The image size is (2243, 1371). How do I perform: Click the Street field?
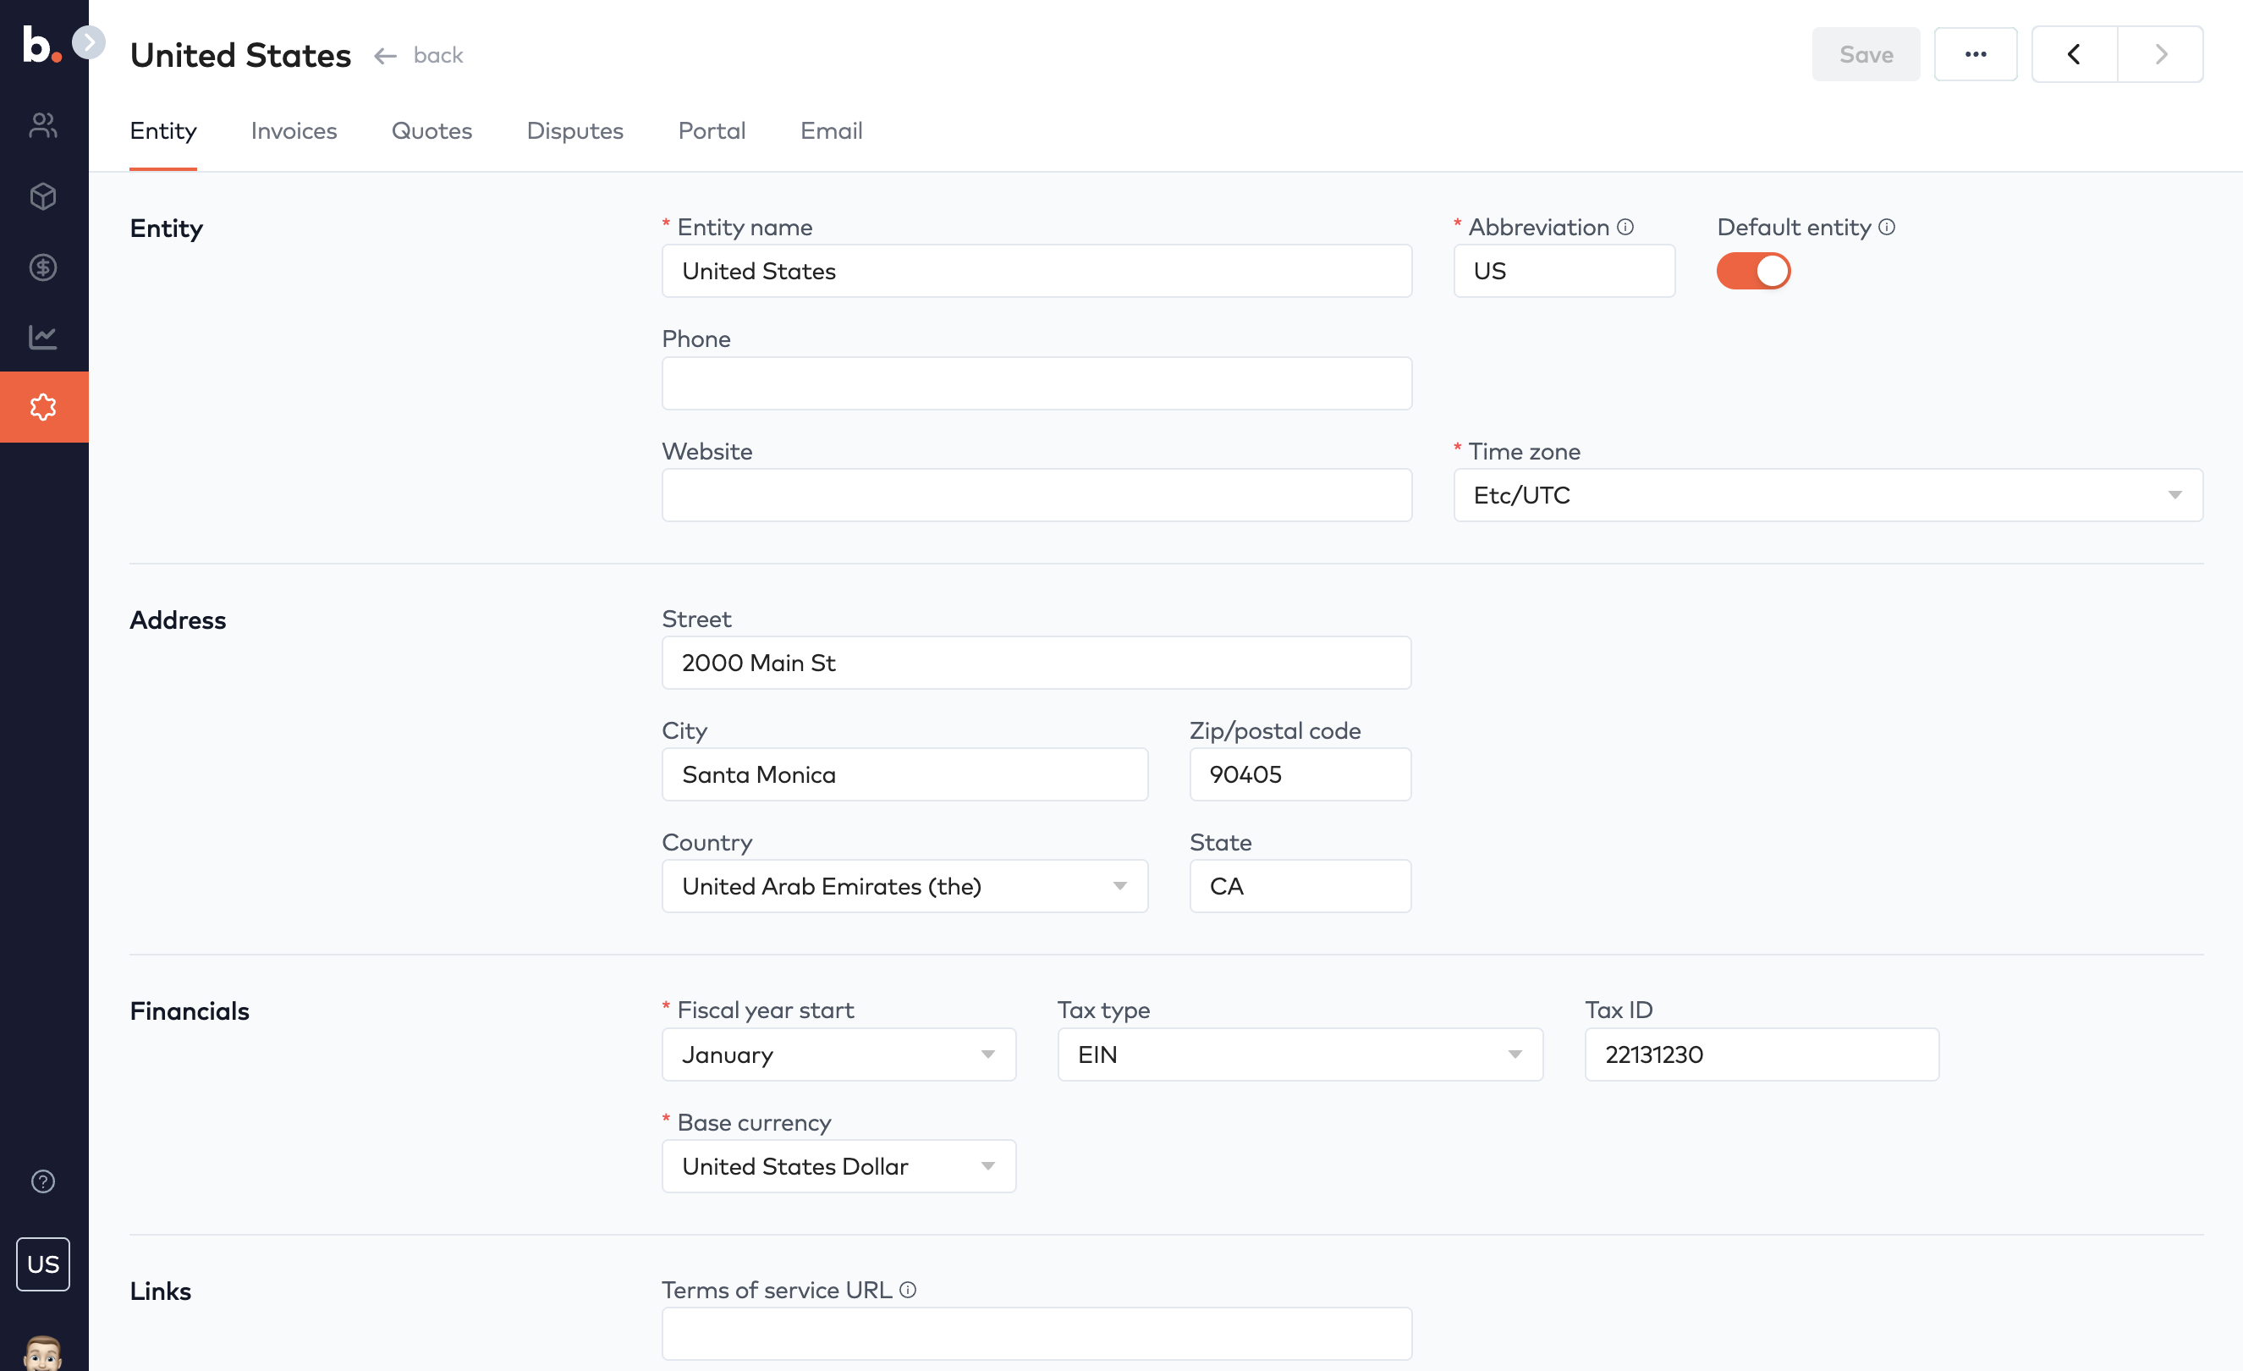[1036, 663]
